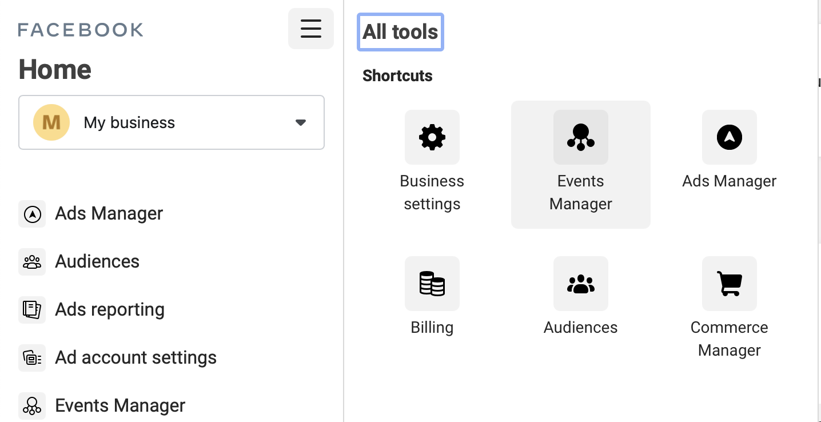Screen dimensions: 821x422
Task: Click the Home page heading
Action: (x=55, y=70)
